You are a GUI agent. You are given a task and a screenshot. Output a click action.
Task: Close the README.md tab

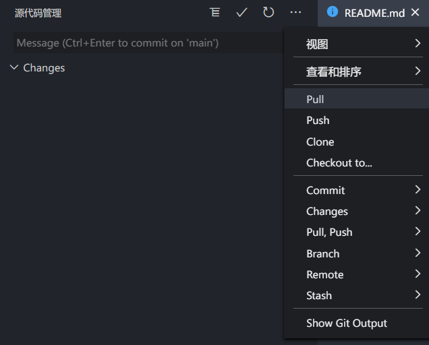pos(415,12)
